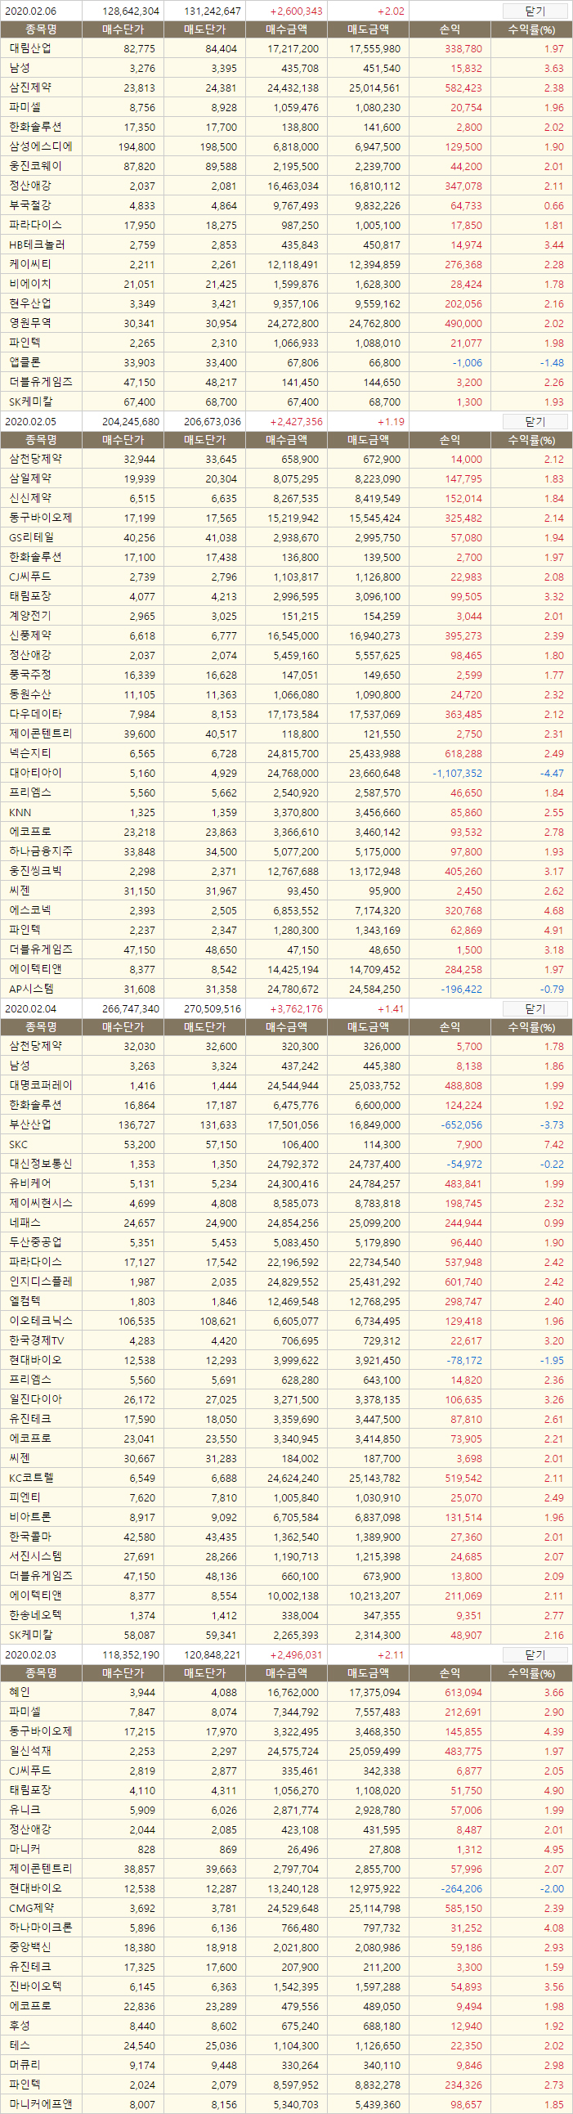Click the 영원무역 stock name
The width and height of the screenshot is (573, 2114).
point(29,323)
